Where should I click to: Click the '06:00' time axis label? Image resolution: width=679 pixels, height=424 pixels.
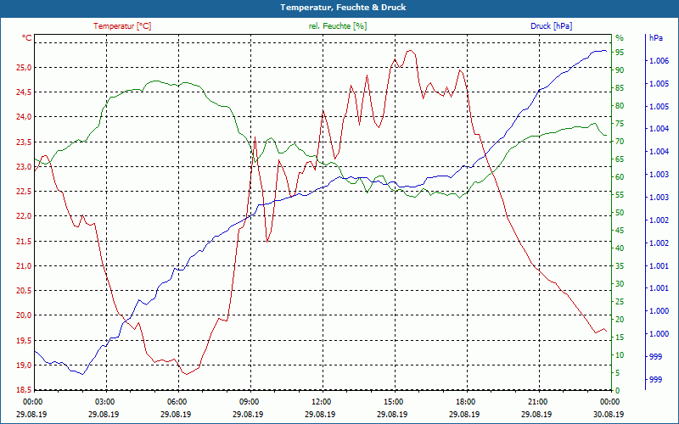(178, 401)
